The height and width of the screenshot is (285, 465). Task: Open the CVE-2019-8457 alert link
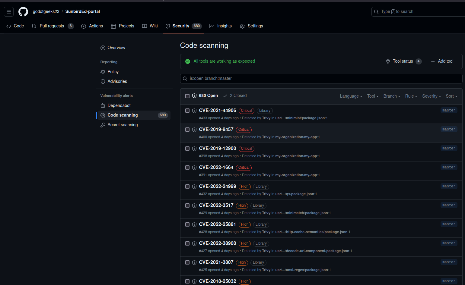click(216, 130)
